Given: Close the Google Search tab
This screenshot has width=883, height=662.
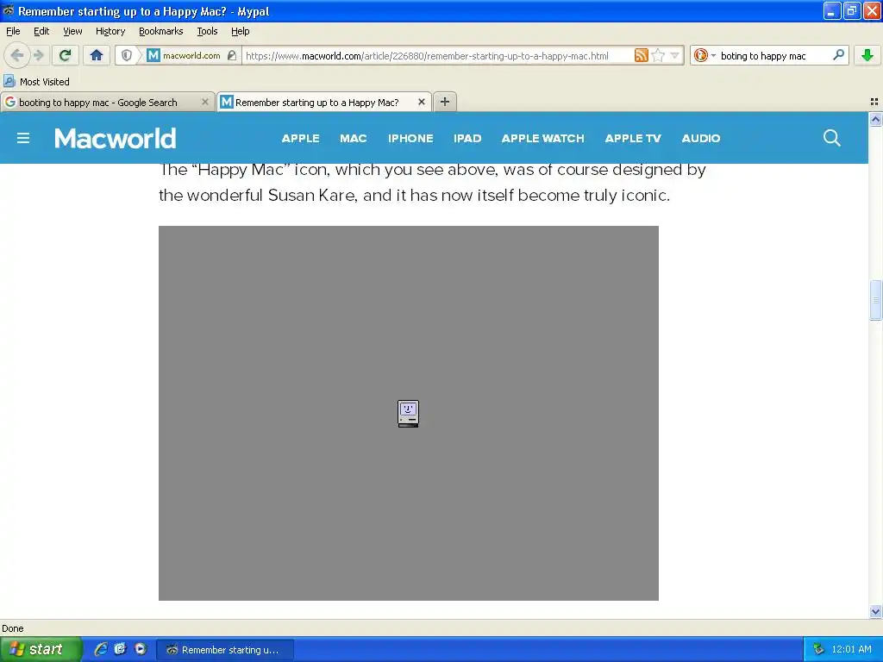Looking at the screenshot, I should 205,102.
